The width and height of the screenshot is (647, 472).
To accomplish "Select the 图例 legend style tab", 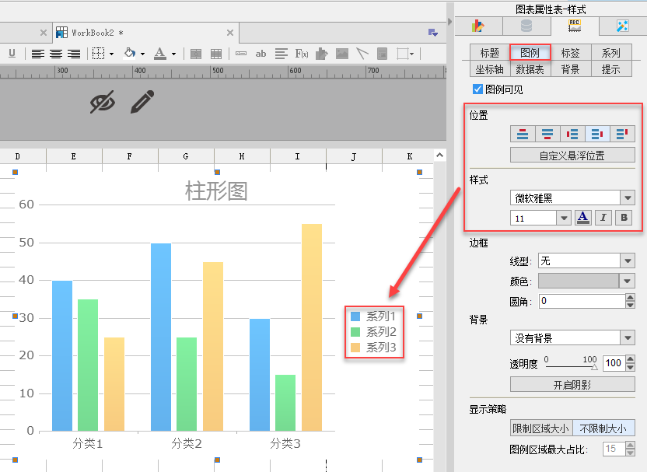I will pyautogui.click(x=530, y=53).
